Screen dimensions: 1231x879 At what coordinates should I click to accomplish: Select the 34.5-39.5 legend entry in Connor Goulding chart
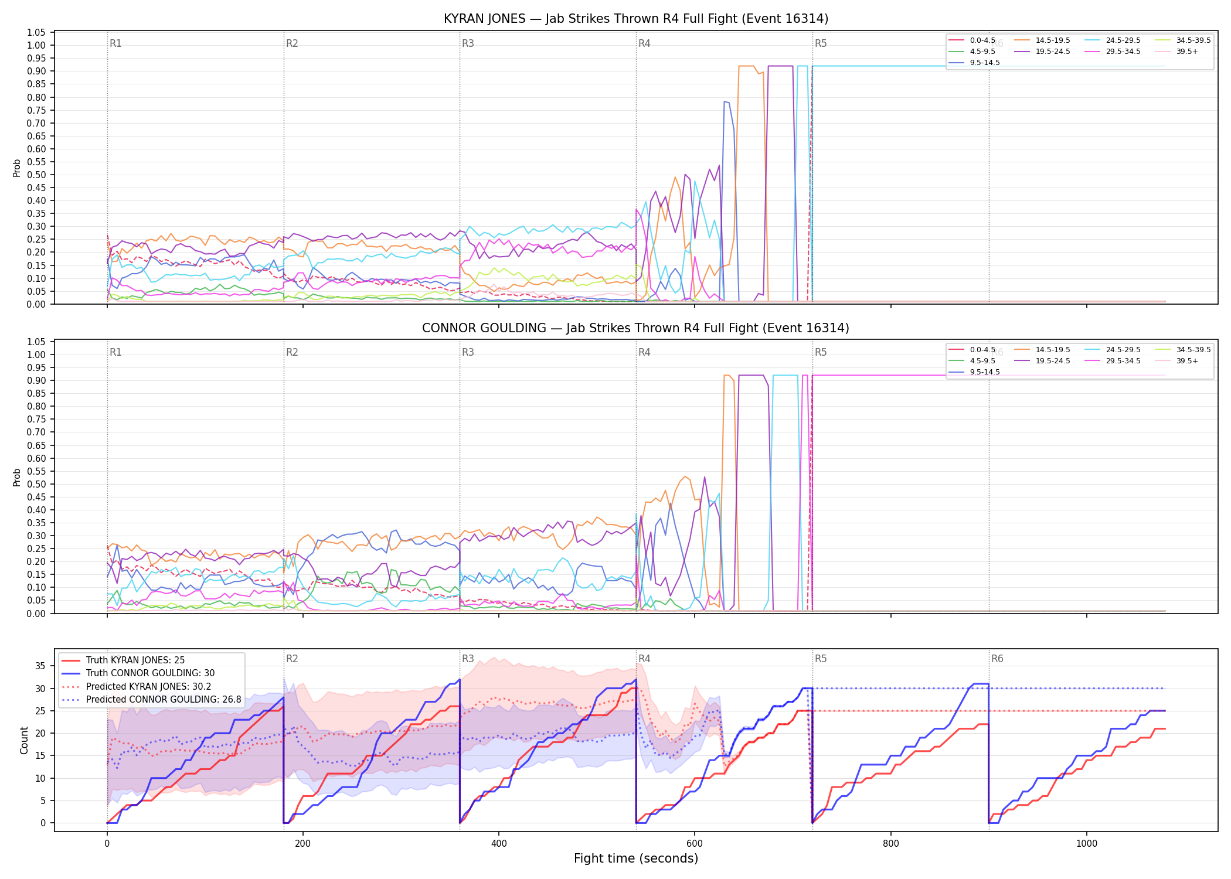[1184, 350]
